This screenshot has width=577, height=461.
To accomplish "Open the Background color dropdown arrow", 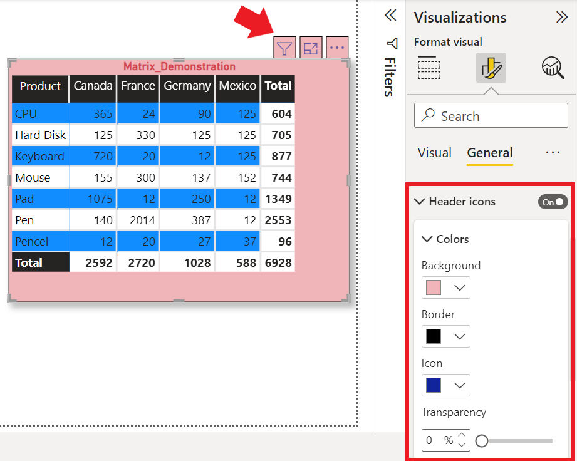I will tap(460, 287).
